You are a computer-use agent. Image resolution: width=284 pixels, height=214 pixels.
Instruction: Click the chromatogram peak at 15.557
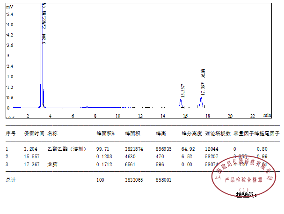[181, 102]
